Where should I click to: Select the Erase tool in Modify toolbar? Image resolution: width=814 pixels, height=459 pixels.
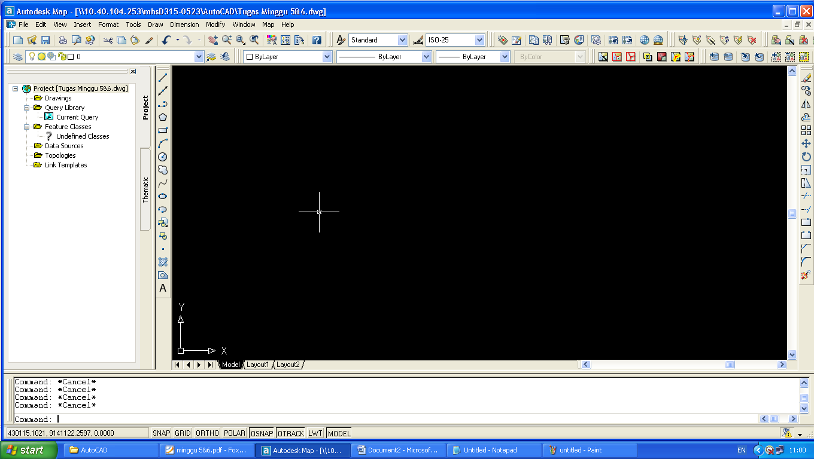[806, 78]
